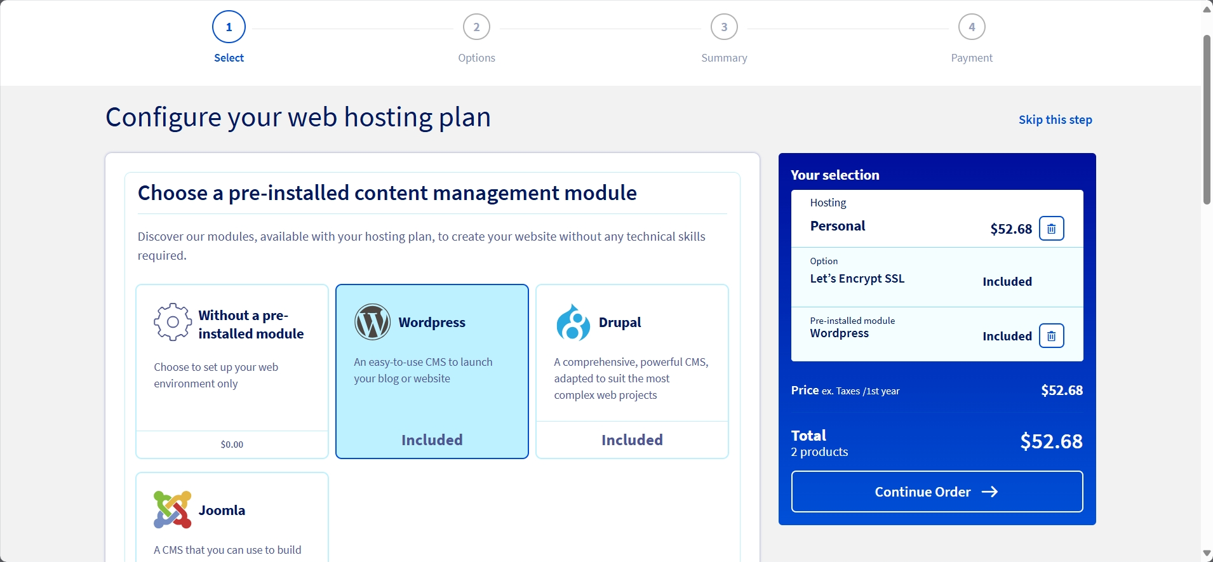Viewport: 1213px width, 562px height.
Task: Click the arrow in Continue Order
Action: tap(989, 492)
